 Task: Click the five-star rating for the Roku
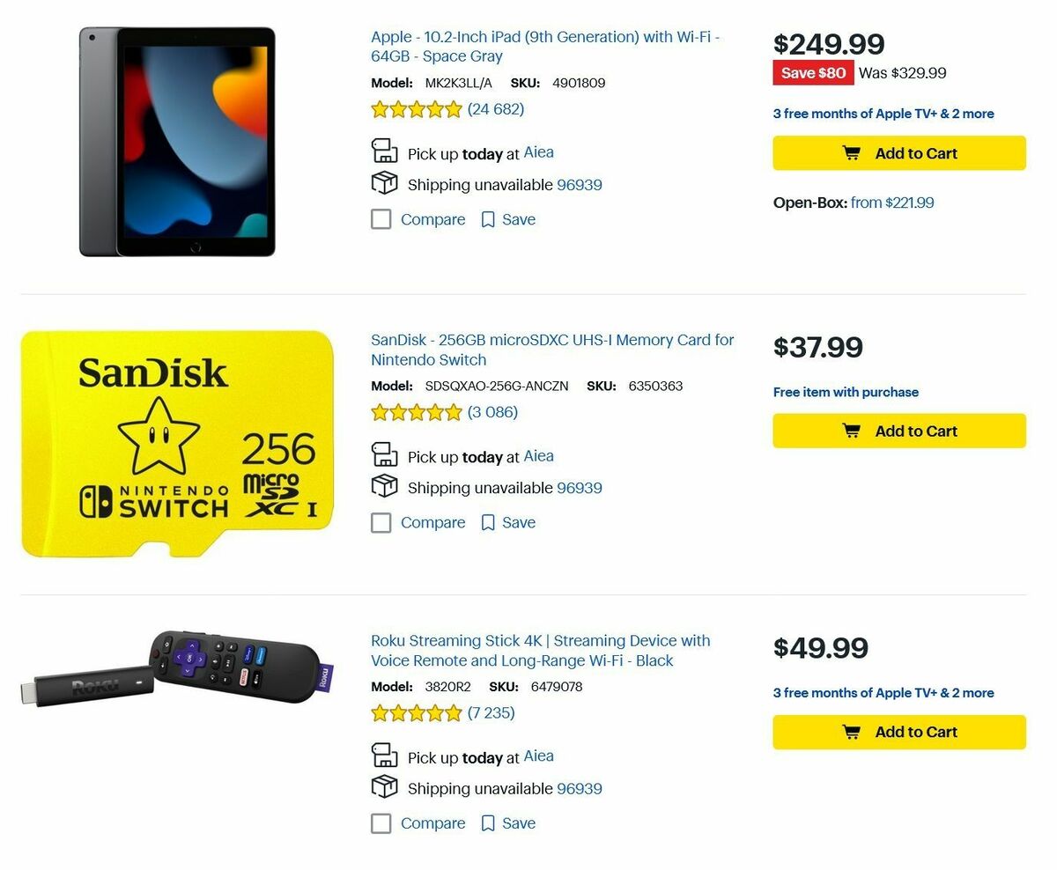click(x=416, y=713)
